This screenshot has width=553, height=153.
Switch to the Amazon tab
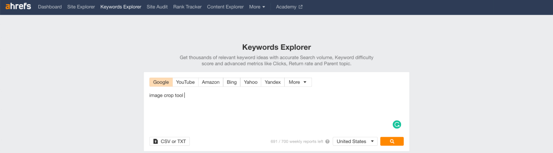[211, 82]
